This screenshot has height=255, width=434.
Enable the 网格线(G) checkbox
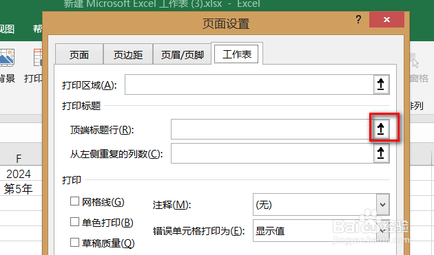(x=74, y=201)
